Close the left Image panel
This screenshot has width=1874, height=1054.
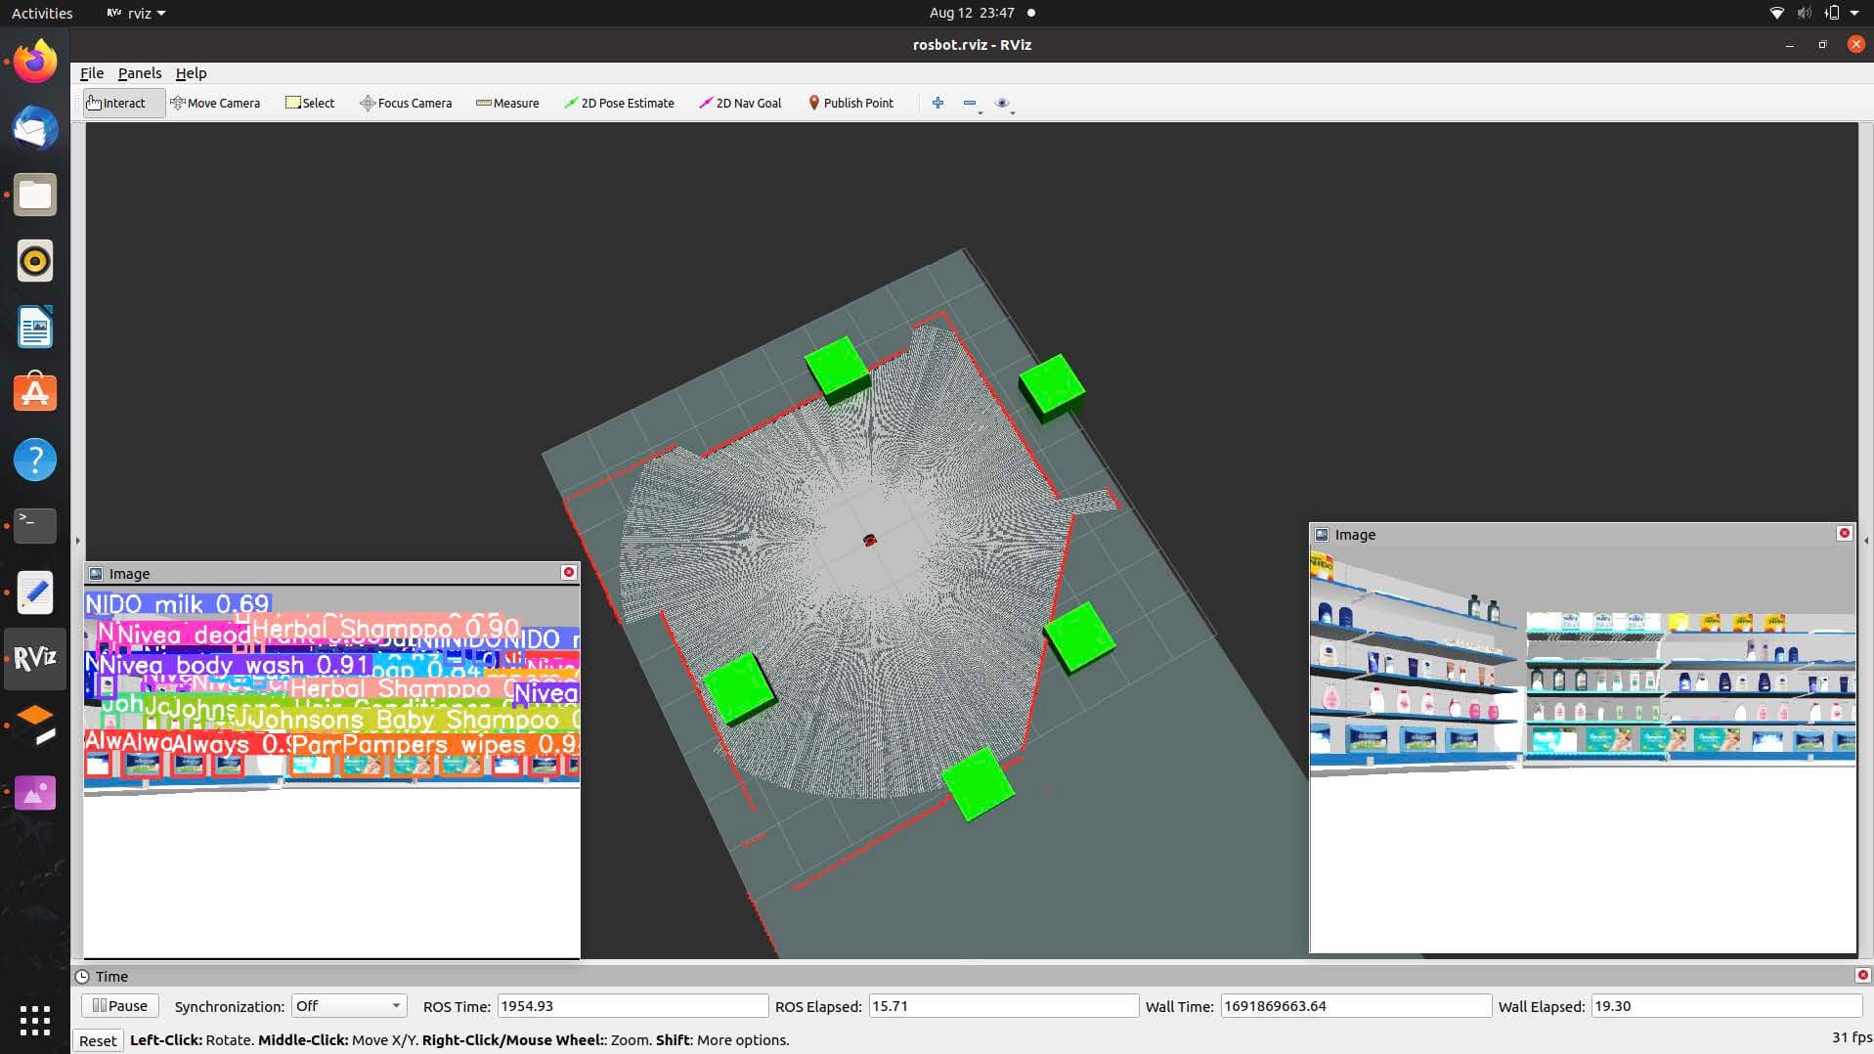pyautogui.click(x=568, y=572)
